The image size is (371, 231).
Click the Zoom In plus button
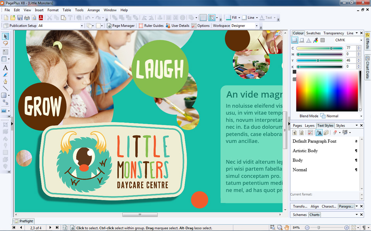tap(346, 228)
